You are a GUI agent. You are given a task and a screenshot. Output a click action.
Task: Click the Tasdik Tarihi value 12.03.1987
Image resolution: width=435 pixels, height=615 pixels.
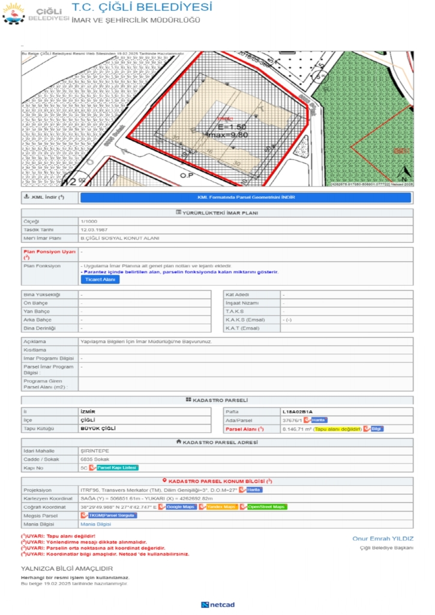(94, 230)
